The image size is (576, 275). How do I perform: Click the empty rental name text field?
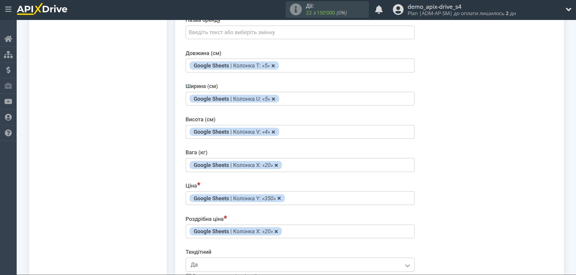click(x=300, y=32)
